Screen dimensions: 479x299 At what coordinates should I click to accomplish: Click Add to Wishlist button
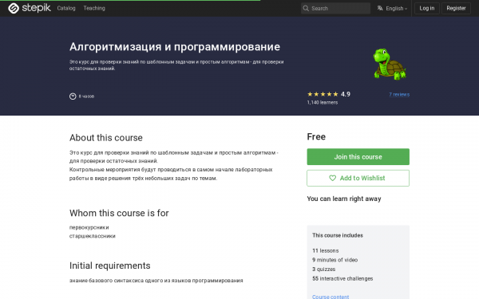pyautogui.click(x=358, y=178)
